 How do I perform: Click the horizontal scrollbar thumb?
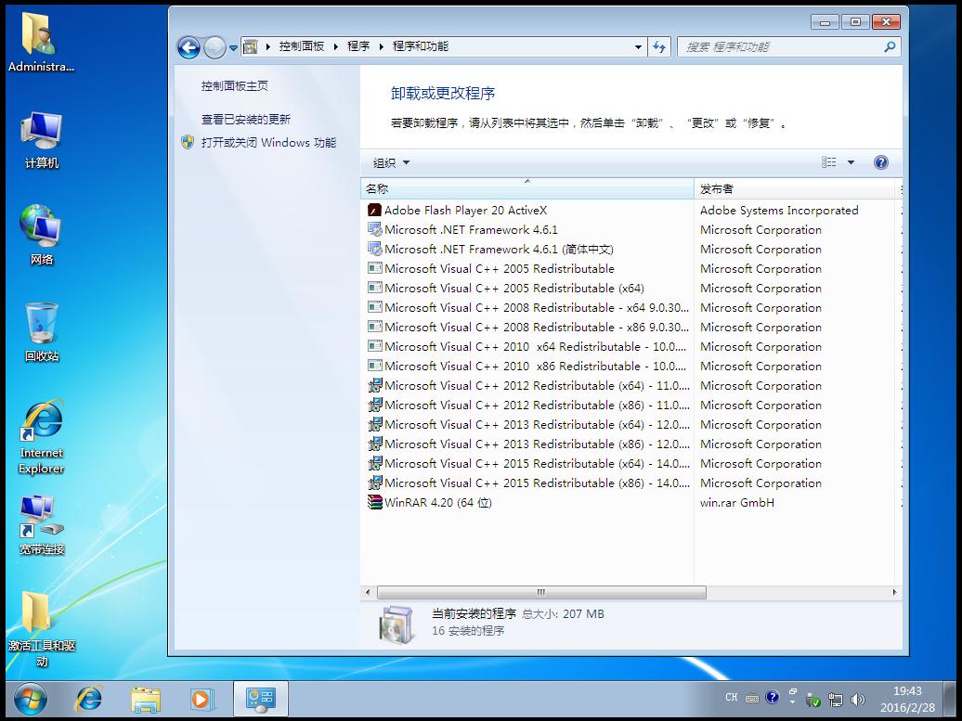coord(541,592)
